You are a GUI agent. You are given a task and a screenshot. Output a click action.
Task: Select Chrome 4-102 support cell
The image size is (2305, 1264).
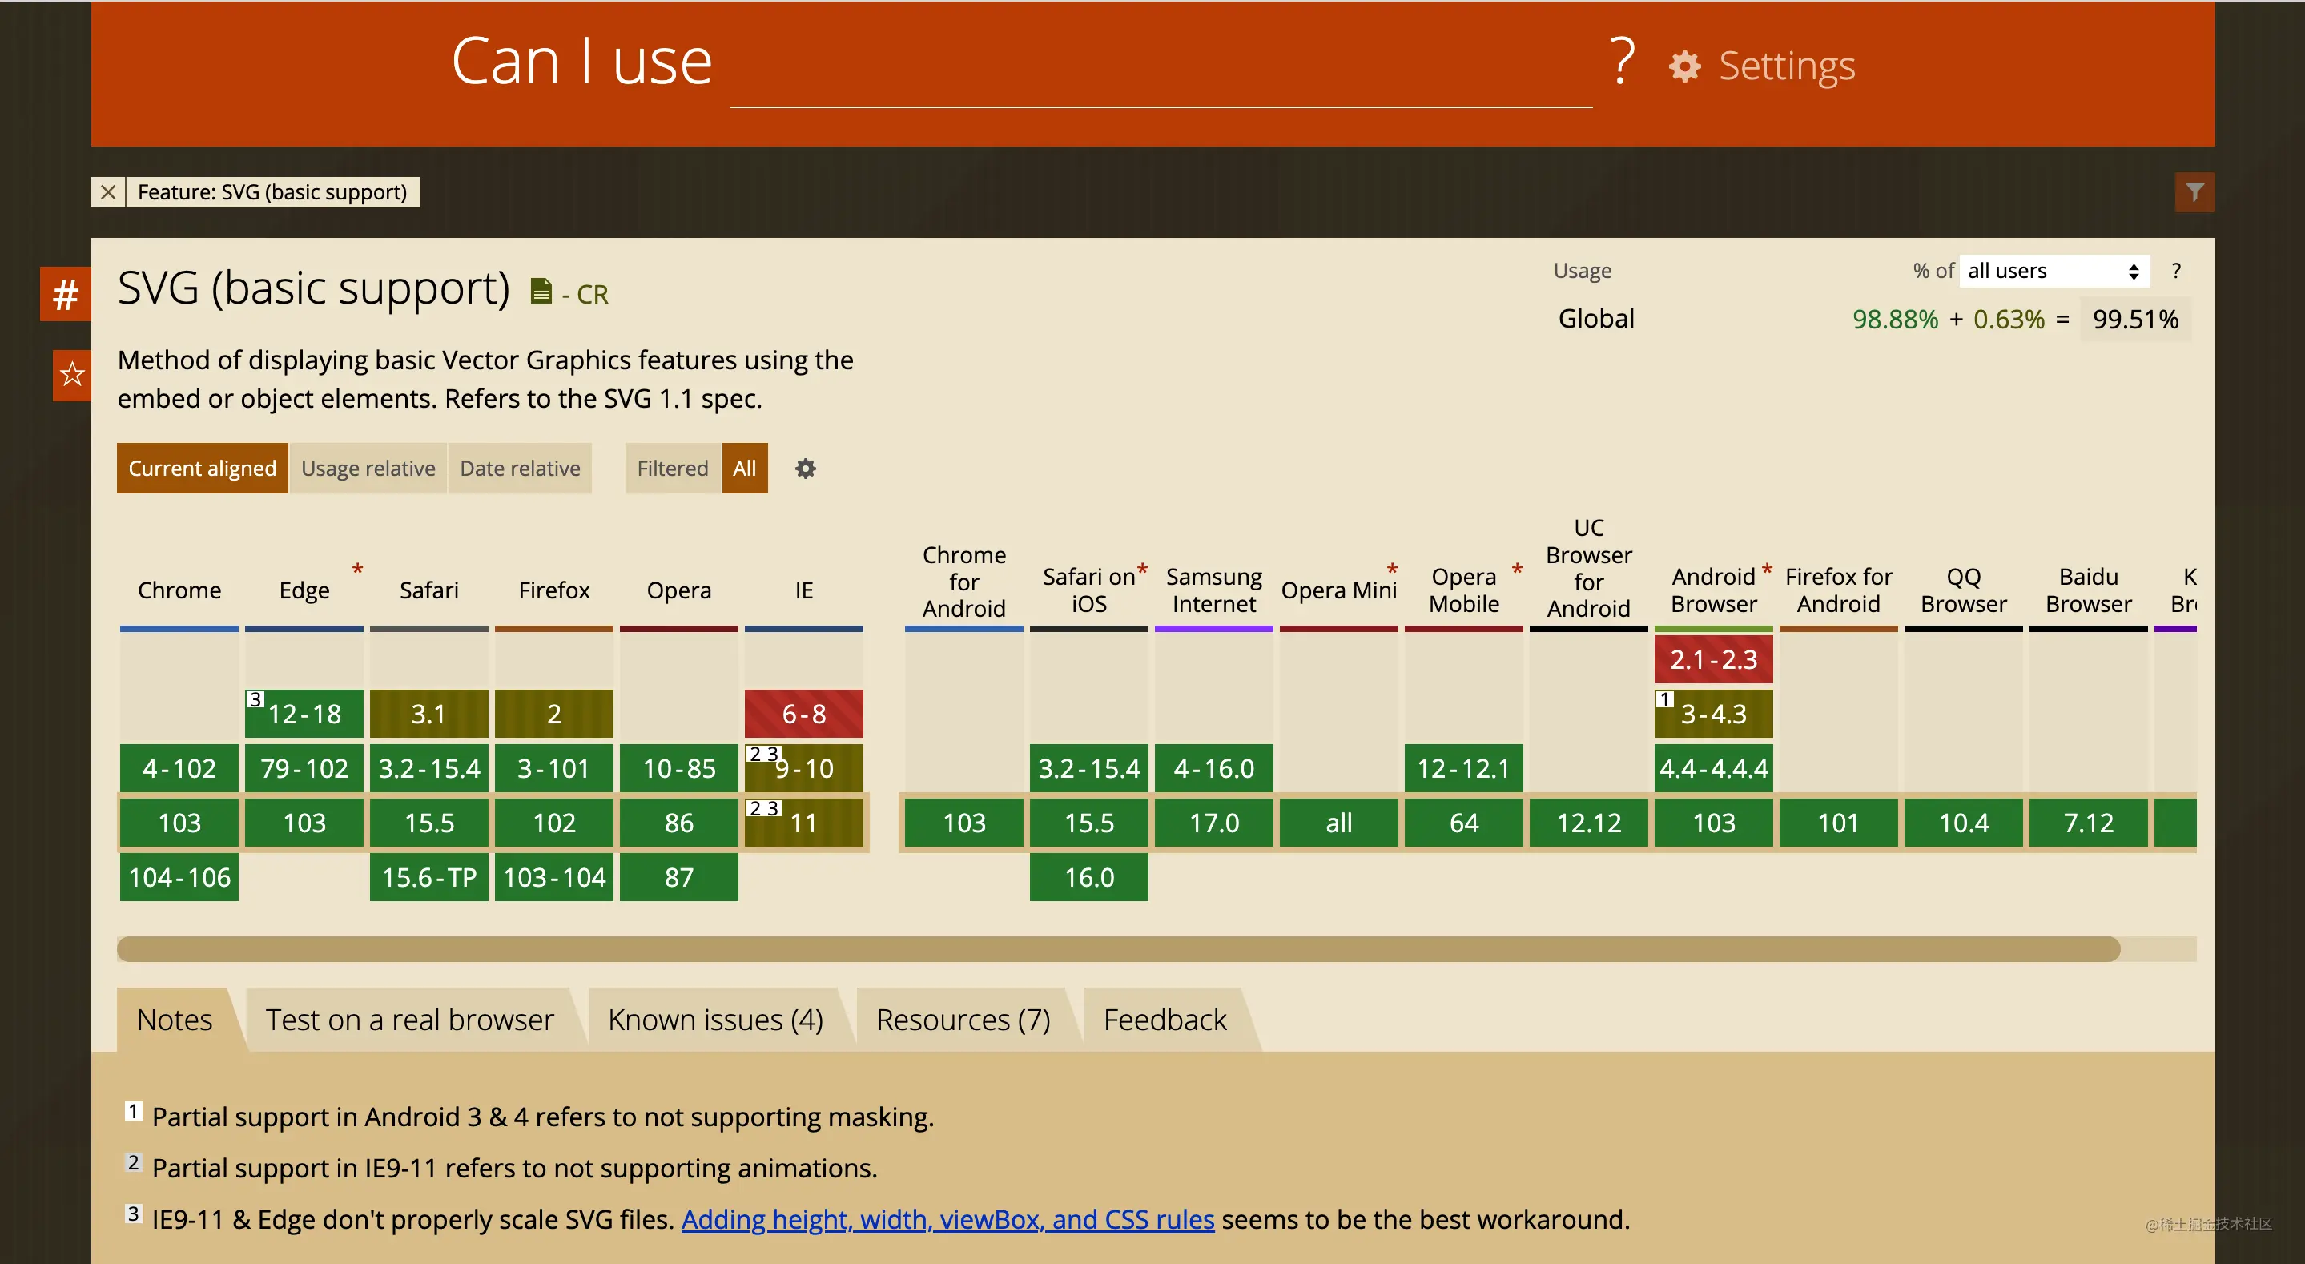pos(179,768)
